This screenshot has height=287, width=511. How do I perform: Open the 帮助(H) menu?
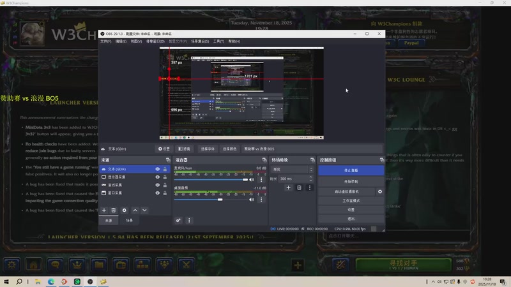pos(234,41)
